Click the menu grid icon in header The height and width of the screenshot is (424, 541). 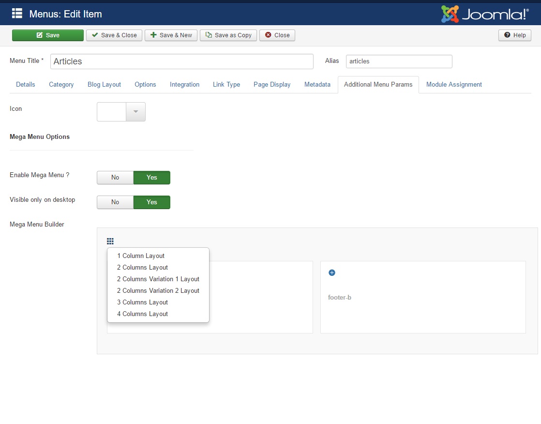pyautogui.click(x=17, y=14)
